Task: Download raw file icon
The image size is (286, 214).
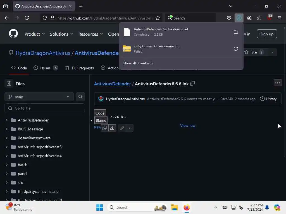Action: click(112, 128)
